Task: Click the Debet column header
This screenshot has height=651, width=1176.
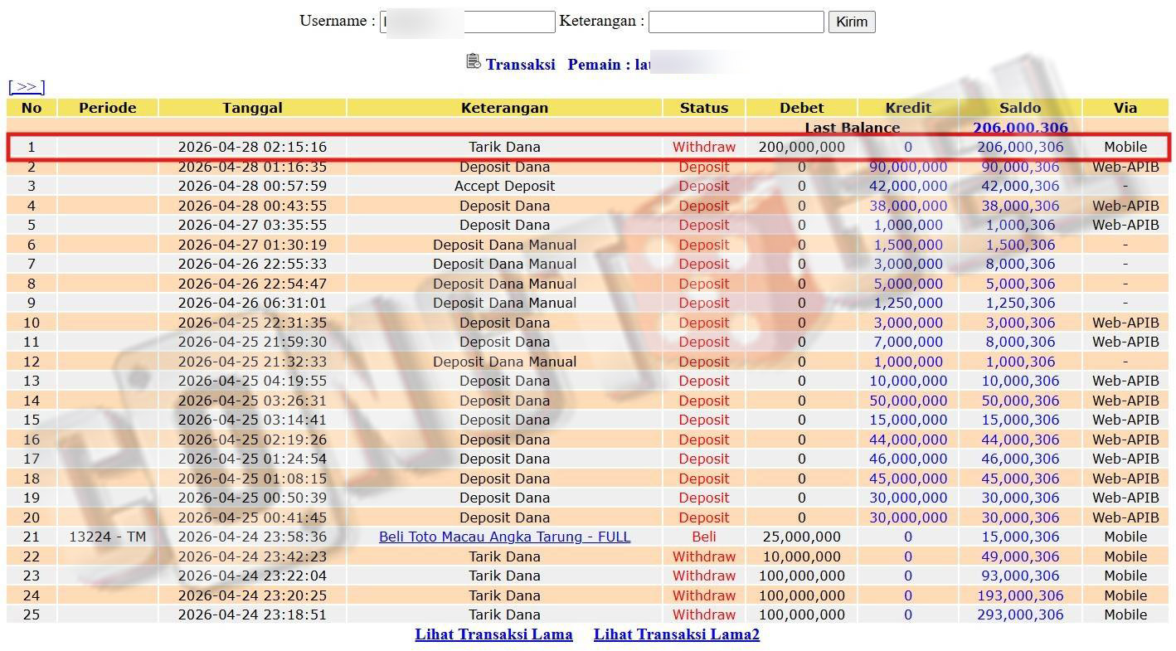Action: tap(801, 108)
